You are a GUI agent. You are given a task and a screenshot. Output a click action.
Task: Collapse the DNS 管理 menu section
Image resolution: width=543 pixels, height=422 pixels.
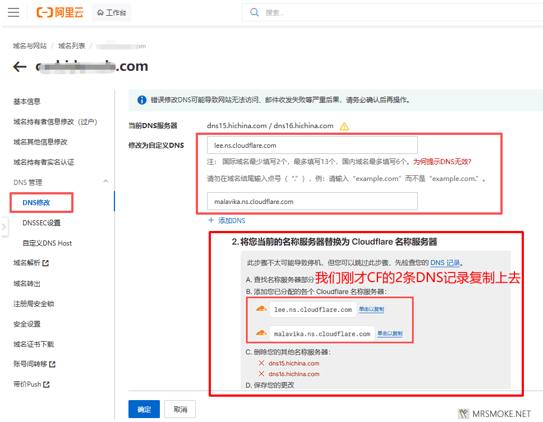click(105, 182)
